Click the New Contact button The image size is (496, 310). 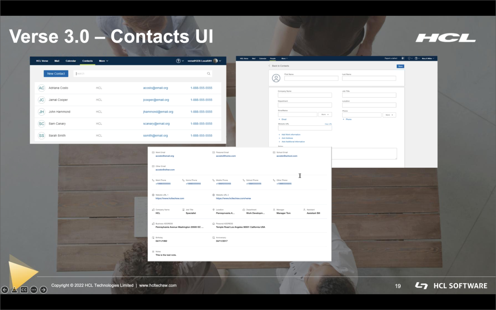coord(56,73)
